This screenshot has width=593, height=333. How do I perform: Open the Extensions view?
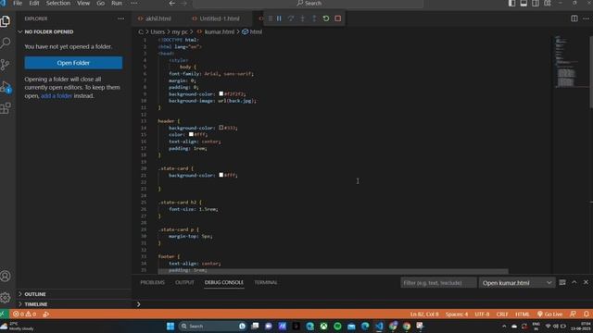(x=6, y=108)
